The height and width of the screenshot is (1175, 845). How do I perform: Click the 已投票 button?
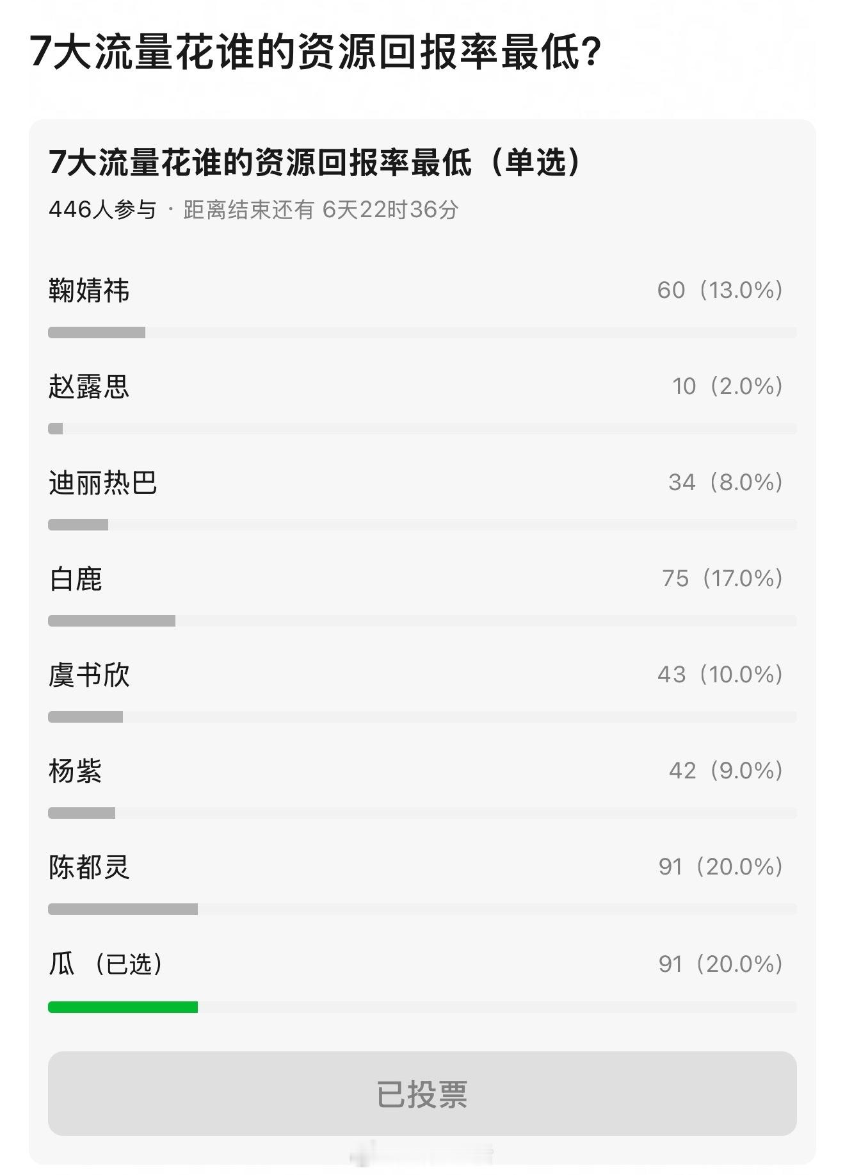point(422,1094)
